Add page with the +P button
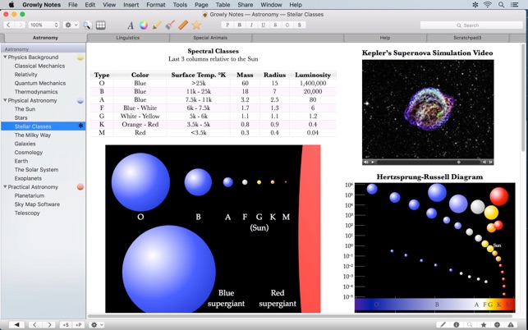The width and height of the screenshot is (528, 330). 79,324
